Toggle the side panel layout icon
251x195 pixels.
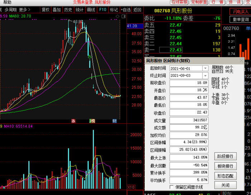[124, 16]
